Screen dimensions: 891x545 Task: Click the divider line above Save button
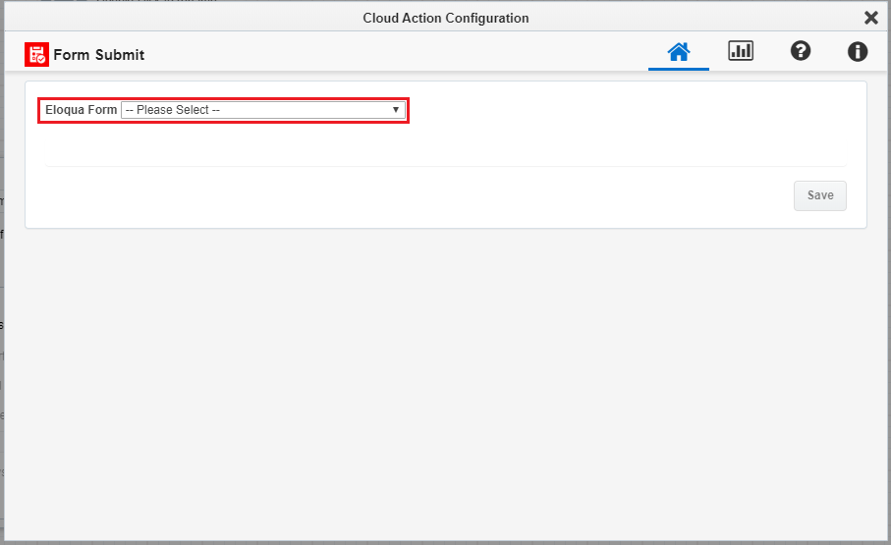pos(446,166)
